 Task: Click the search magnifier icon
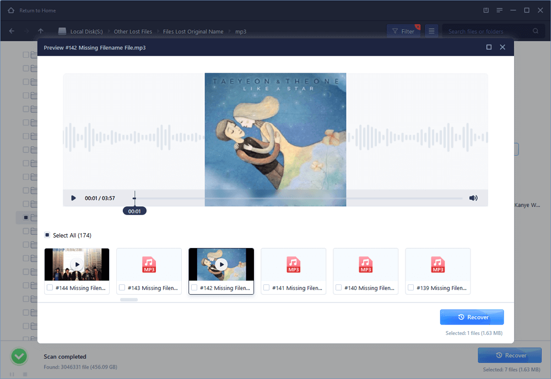pyautogui.click(x=536, y=31)
